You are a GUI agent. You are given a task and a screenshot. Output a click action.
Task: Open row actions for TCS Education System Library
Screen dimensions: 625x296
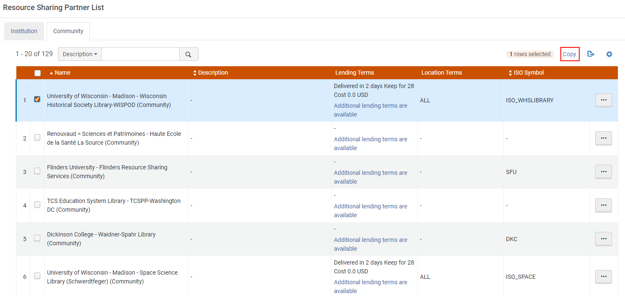[x=603, y=205]
